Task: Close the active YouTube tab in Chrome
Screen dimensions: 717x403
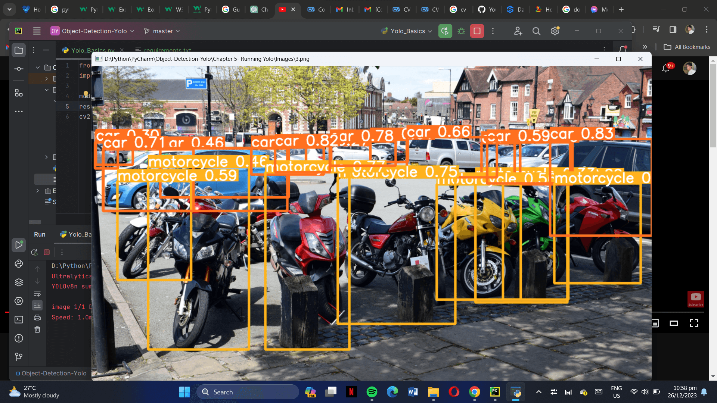Action: [293, 9]
